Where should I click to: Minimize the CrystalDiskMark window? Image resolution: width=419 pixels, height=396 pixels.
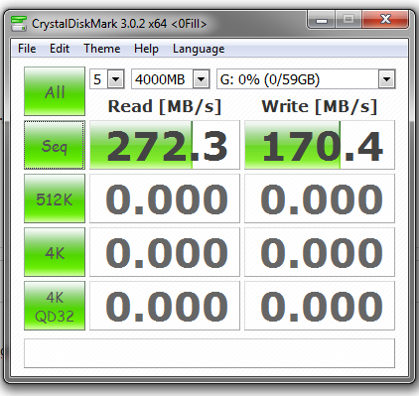321,20
